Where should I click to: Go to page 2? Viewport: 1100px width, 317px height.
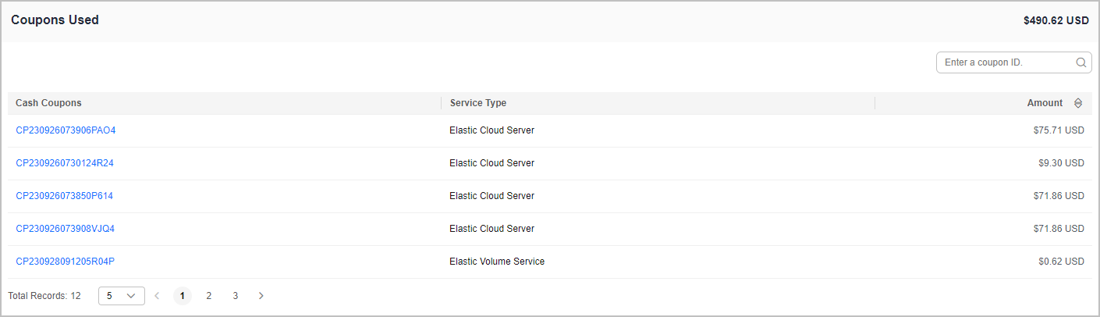209,296
